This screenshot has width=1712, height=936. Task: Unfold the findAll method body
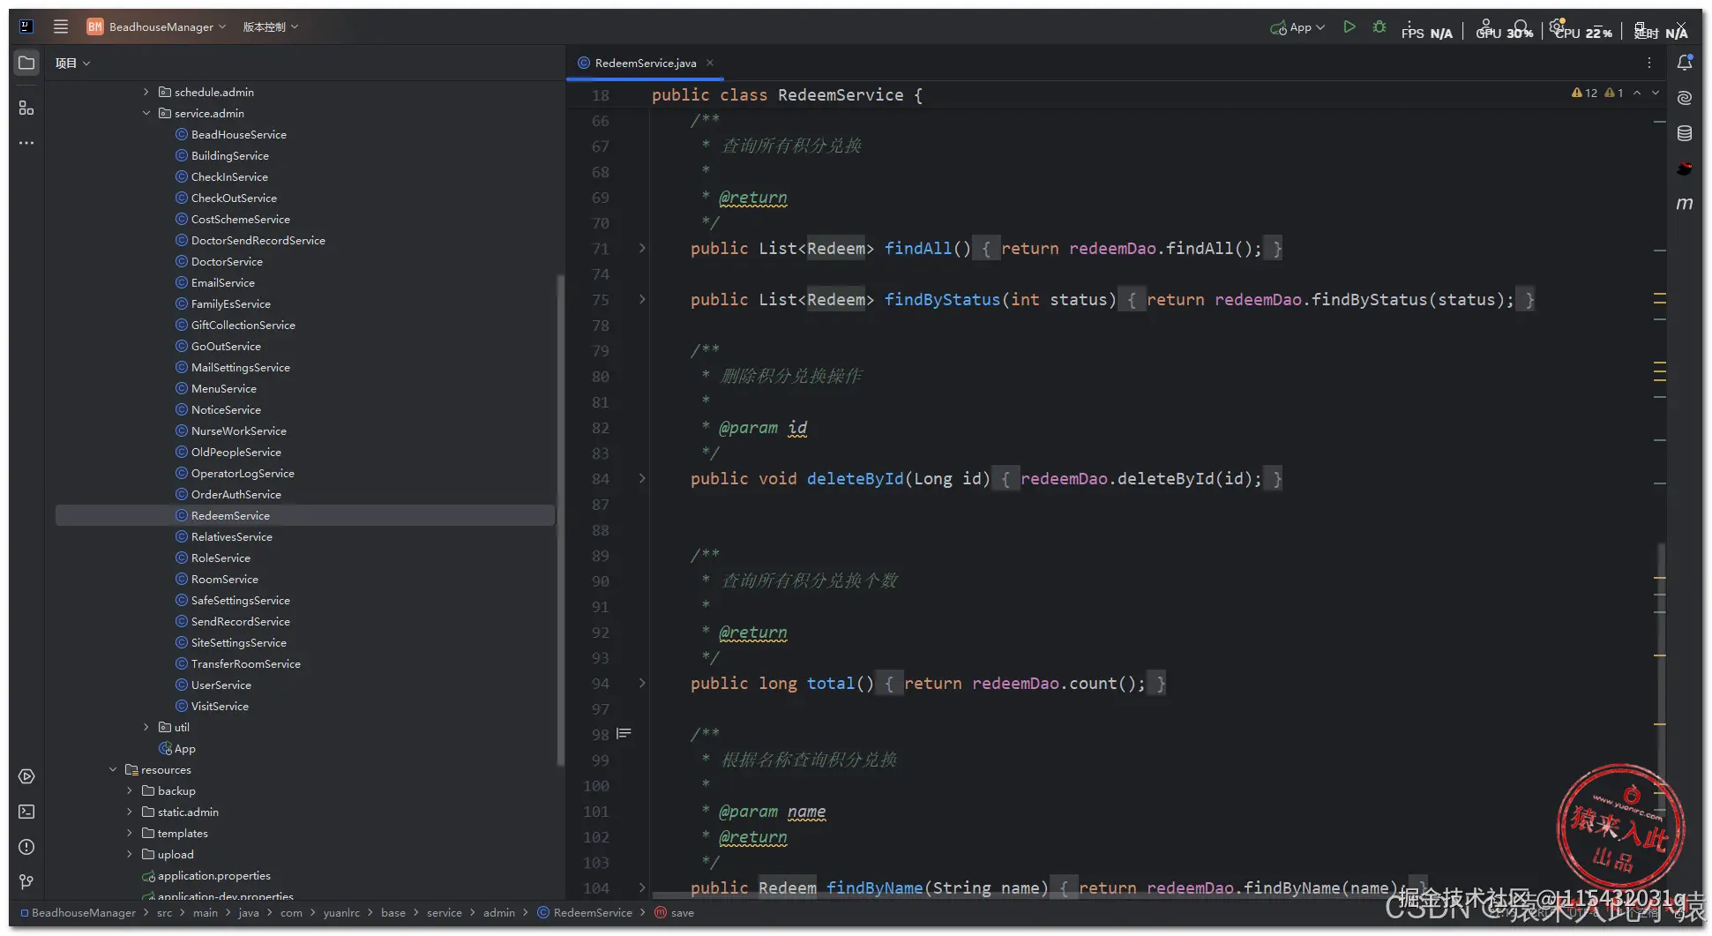tap(642, 249)
